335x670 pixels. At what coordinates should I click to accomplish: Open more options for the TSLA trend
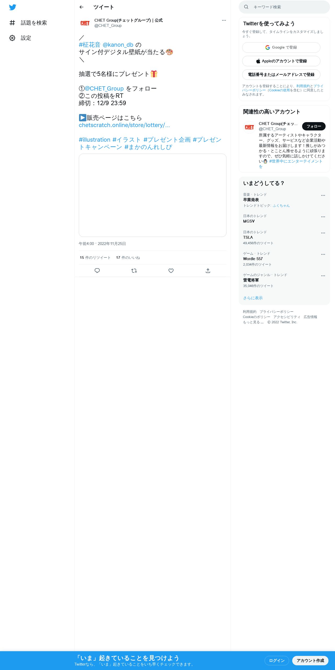(323, 233)
